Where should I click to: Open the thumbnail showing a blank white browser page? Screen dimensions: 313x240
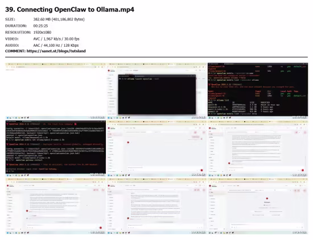tap(56, 91)
